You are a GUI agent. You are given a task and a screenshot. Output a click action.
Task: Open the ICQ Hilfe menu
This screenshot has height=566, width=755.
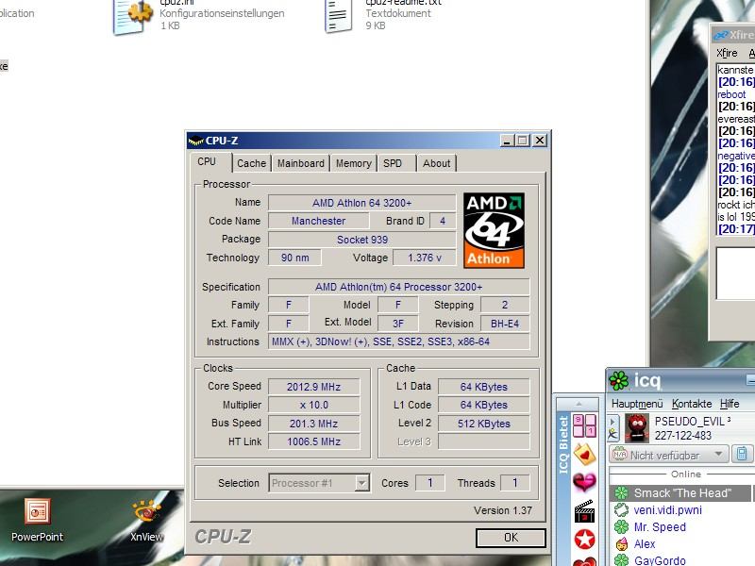[730, 404]
